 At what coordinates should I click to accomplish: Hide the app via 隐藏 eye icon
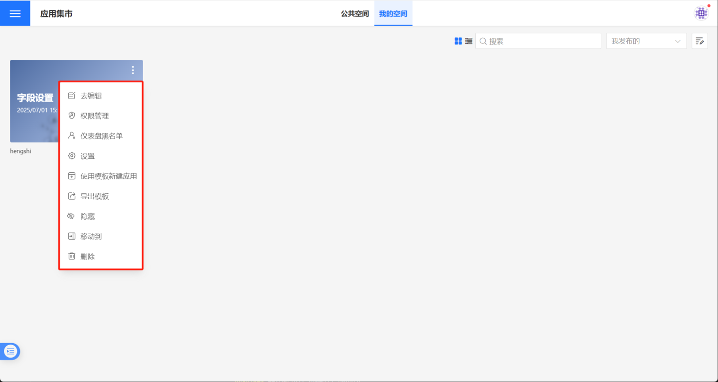72,216
